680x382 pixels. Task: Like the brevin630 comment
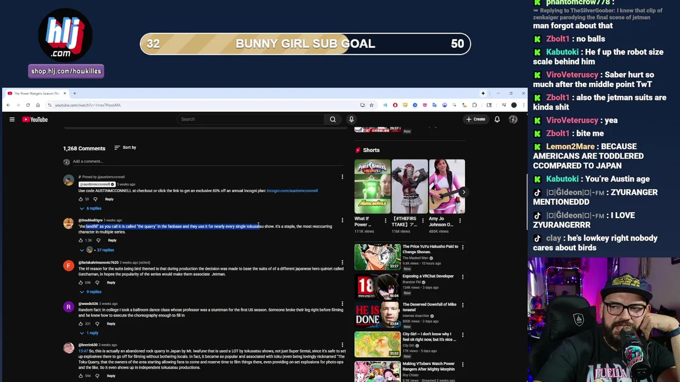click(x=81, y=376)
